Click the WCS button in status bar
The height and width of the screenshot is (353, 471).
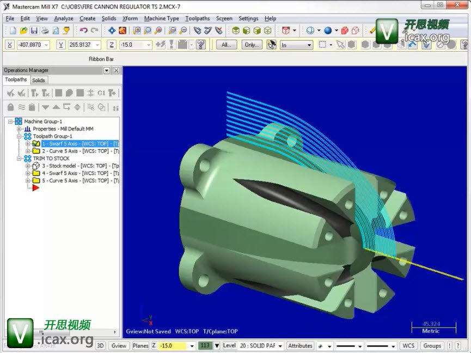(x=408, y=346)
